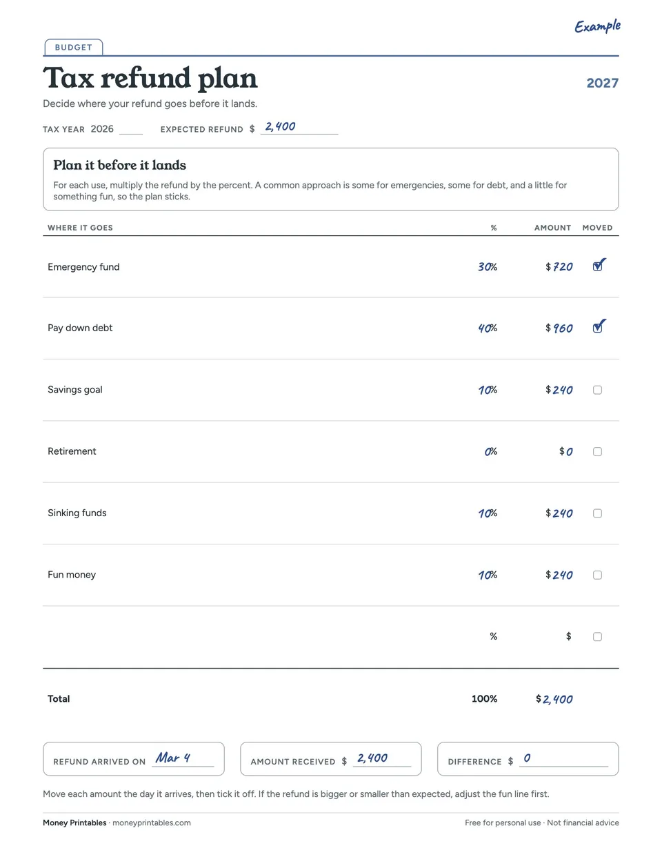
Task: Click the Pay down debt '40%' value
Action: point(488,328)
